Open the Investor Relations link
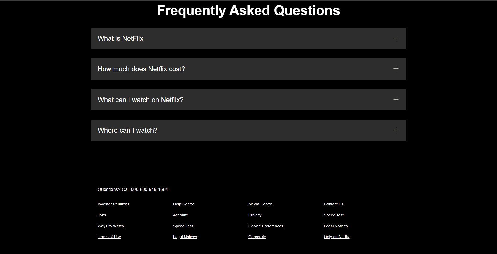 (113, 204)
